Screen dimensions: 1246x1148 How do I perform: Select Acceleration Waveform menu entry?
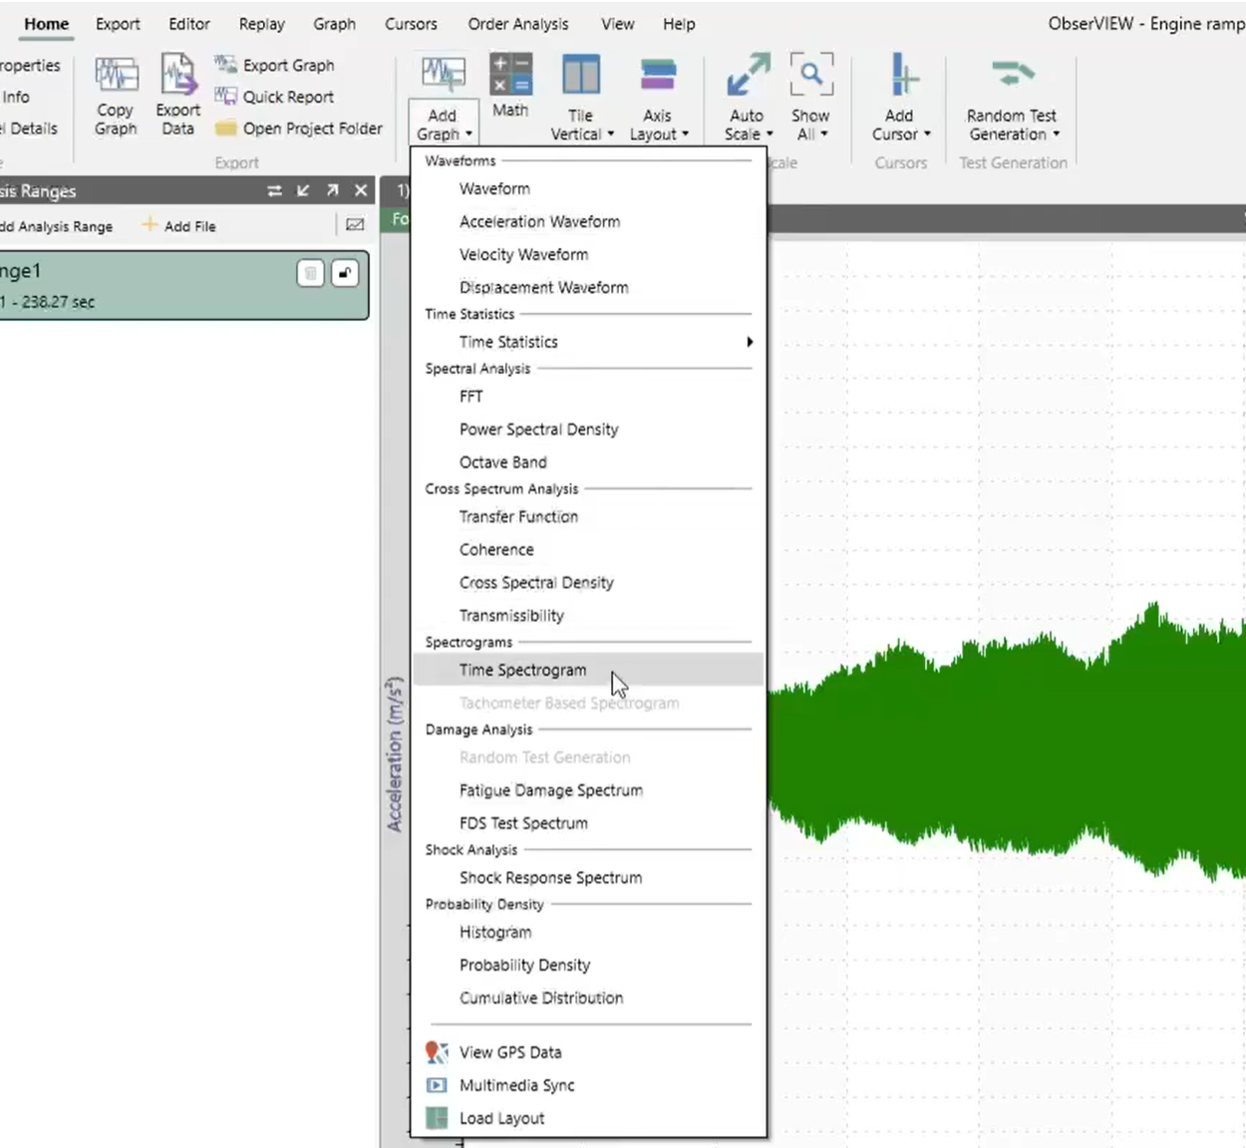[x=588, y=221]
